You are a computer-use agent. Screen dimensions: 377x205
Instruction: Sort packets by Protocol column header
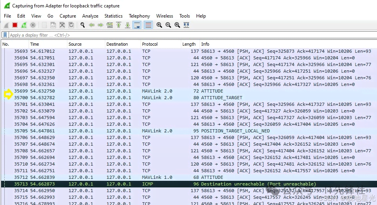[x=150, y=44]
